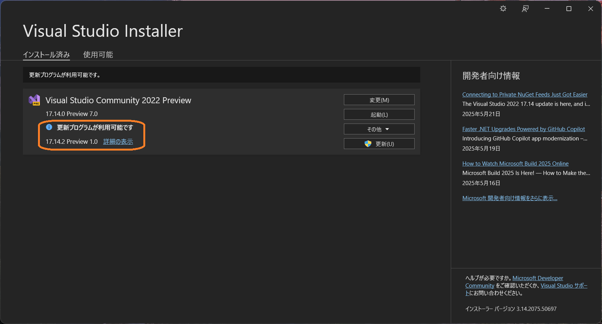602x324 pixels.
Task: Click available version 17.14.2 Preview 1.0
Action: [x=71, y=142]
